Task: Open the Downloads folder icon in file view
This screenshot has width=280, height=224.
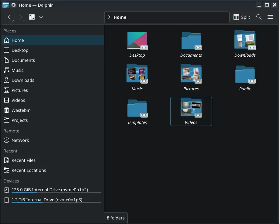Action: tap(245, 41)
